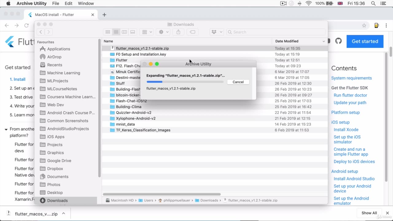Open Spotlight search in menu bar

373,3
